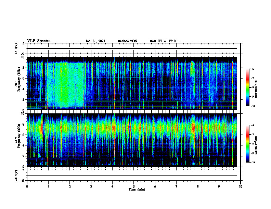The height and width of the screenshot is (209, 271).
Task: Select the "start UT = 17:0 :1" text
Action: tap(165, 41)
